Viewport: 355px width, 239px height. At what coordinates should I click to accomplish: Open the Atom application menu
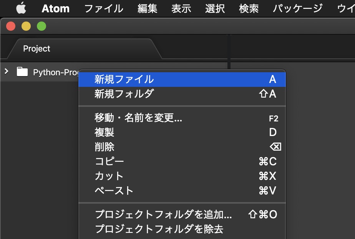(56, 8)
